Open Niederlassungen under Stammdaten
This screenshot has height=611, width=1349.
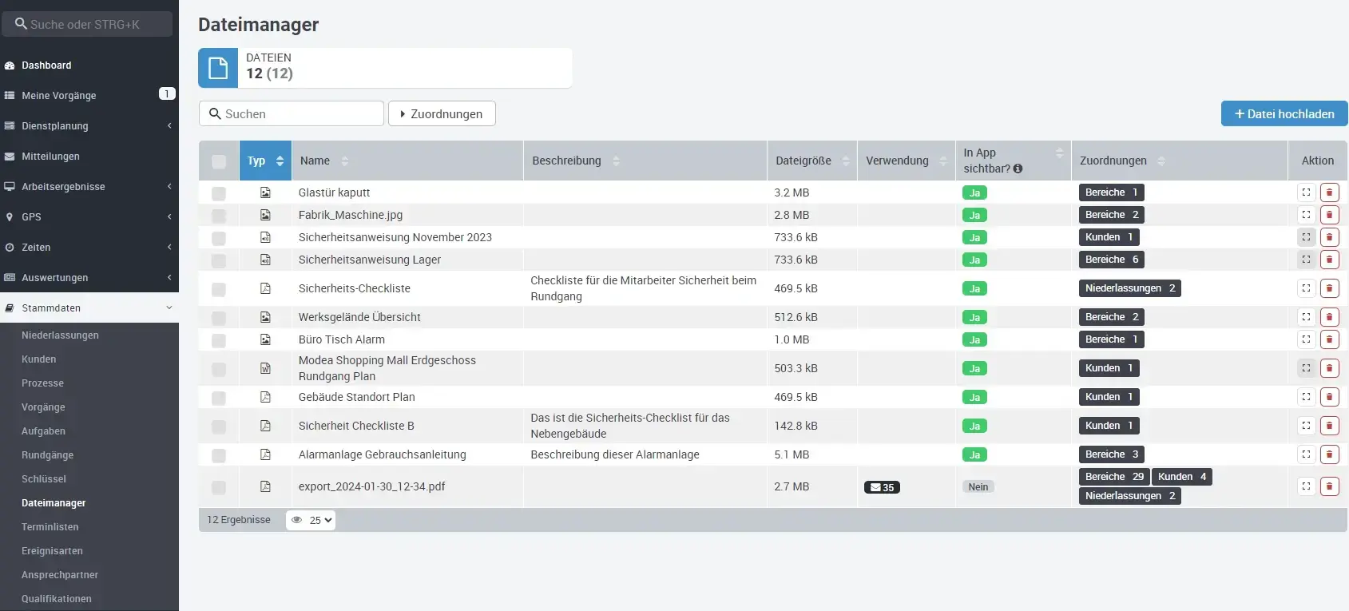point(60,335)
